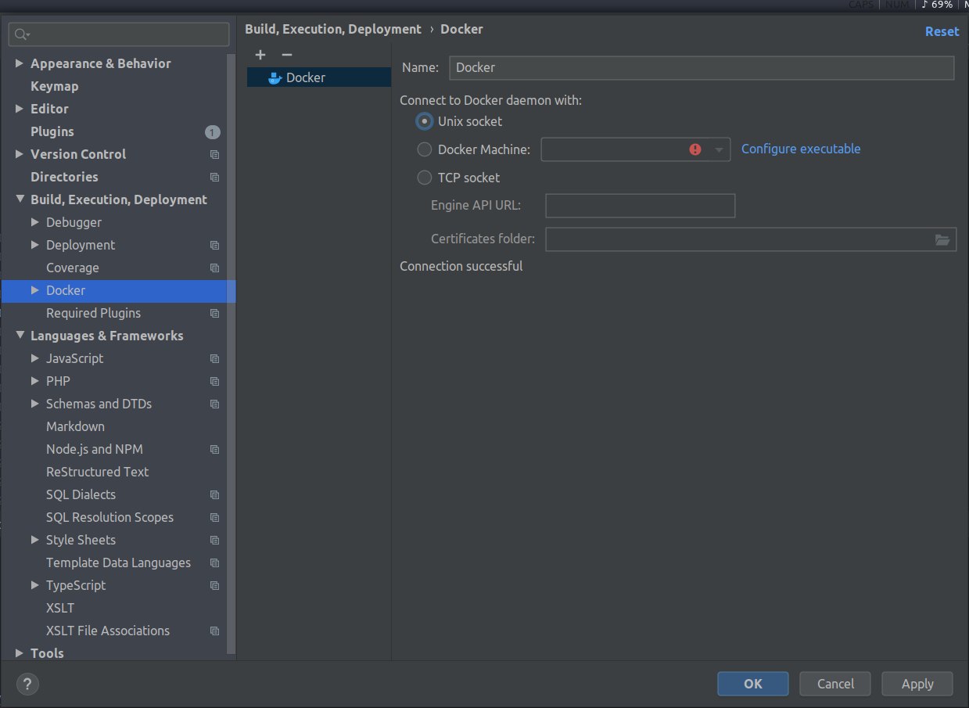Screen dimensions: 969x708
Task: Expand Appearance & Behavior section
Action: (20, 63)
